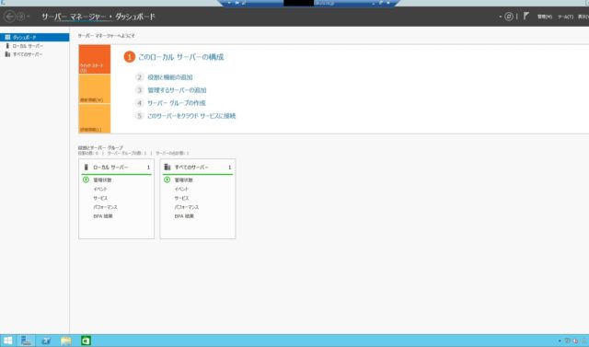Click the all servers icon in sidebar

pyautogui.click(x=7, y=54)
